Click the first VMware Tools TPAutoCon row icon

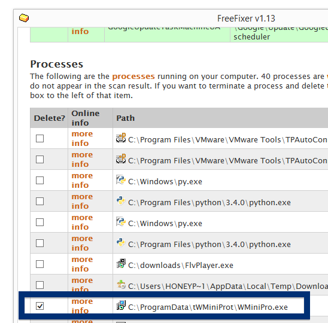[x=121, y=138]
